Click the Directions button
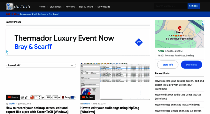 pos(191,65)
